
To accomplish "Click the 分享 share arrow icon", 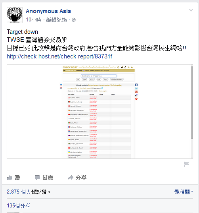I will 71,178.
